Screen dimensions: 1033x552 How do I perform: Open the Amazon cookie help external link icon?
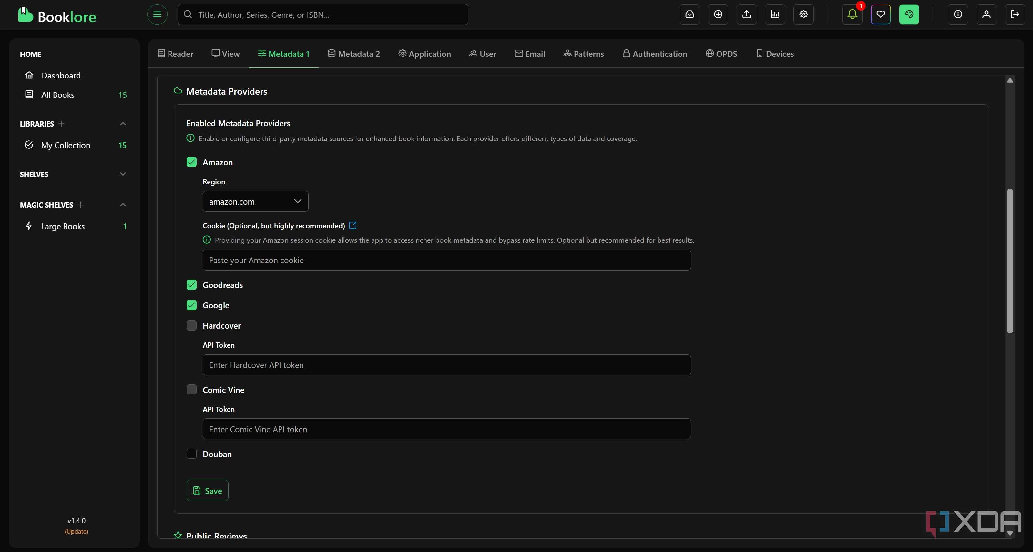[x=353, y=225]
